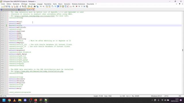The image size is (184, 103).
Task: Click the Windows (CR LF) status field
Action: pos(156,96)
